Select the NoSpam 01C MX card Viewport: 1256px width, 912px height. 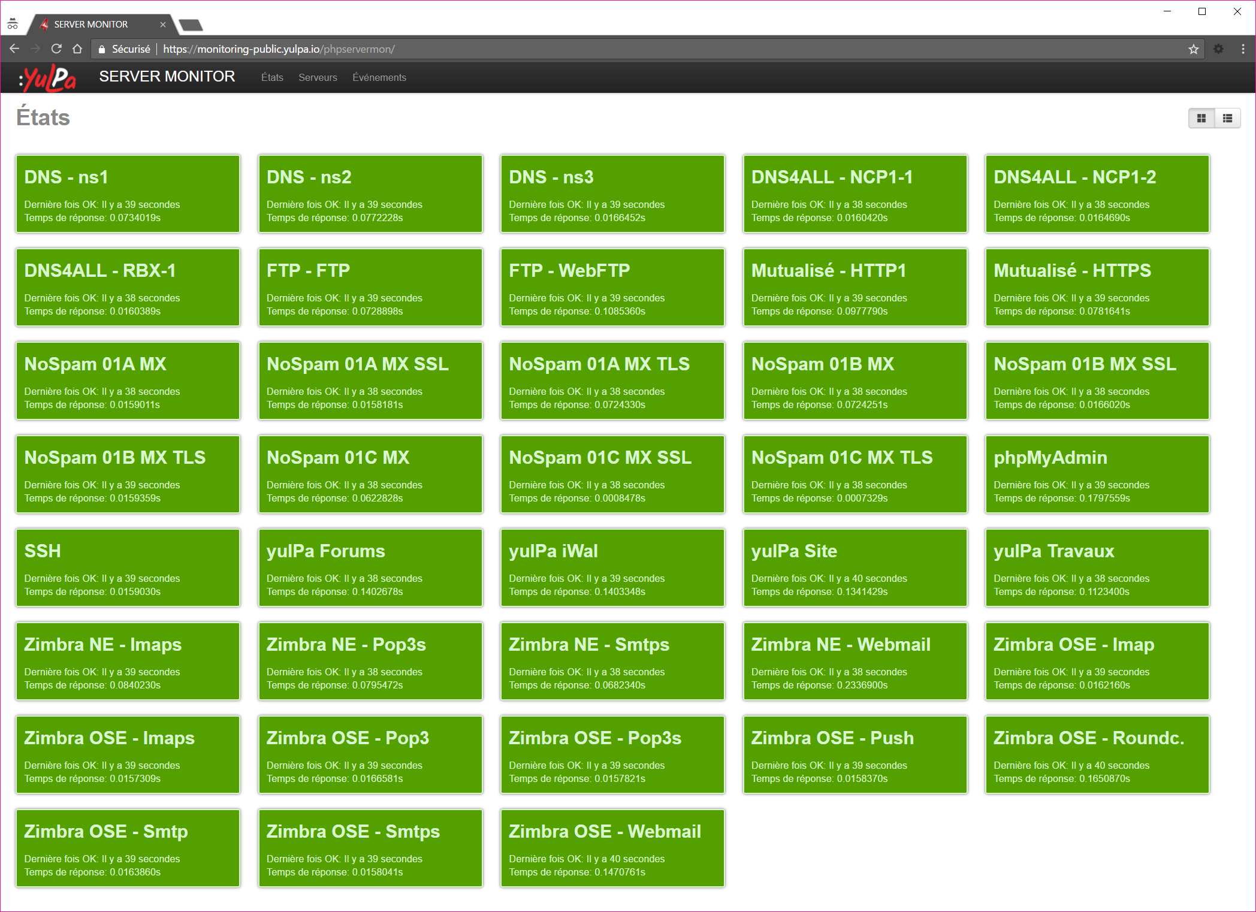[x=370, y=474]
